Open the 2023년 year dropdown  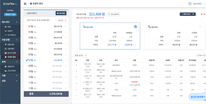61,20
